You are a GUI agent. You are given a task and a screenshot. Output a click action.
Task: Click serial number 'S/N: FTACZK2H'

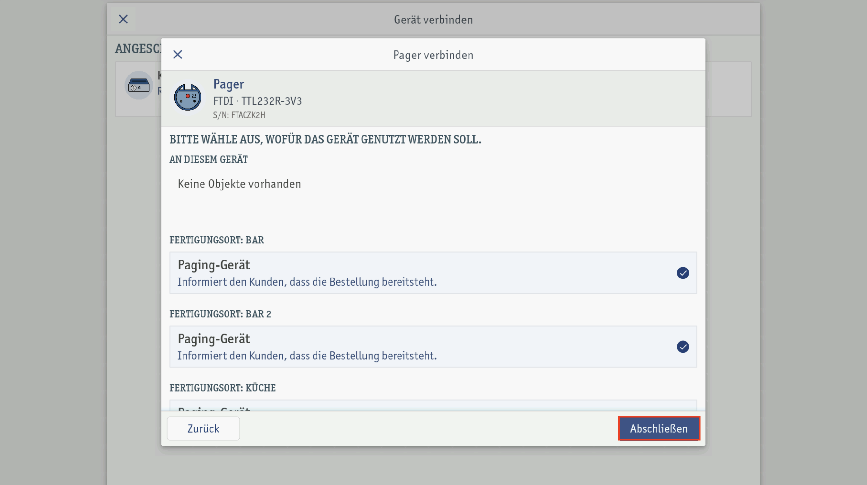(x=239, y=115)
